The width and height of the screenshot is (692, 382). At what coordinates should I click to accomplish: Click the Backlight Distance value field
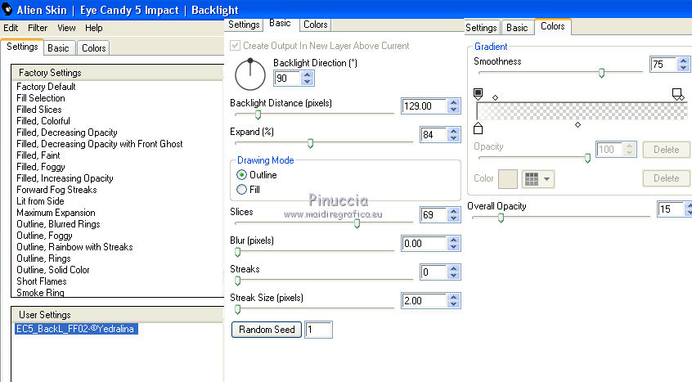pos(424,106)
